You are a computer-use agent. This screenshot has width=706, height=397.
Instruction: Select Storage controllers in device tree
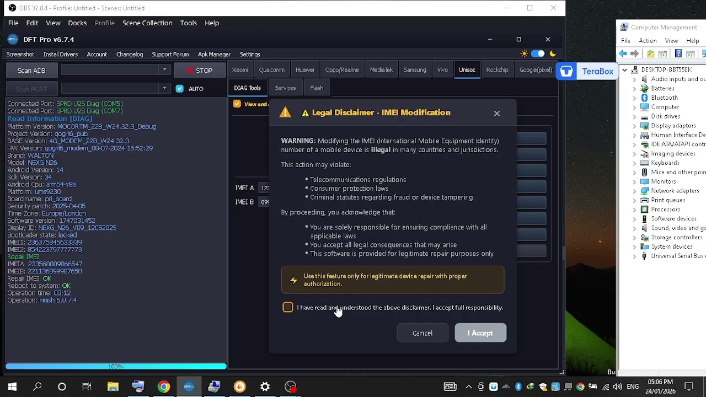point(676,238)
